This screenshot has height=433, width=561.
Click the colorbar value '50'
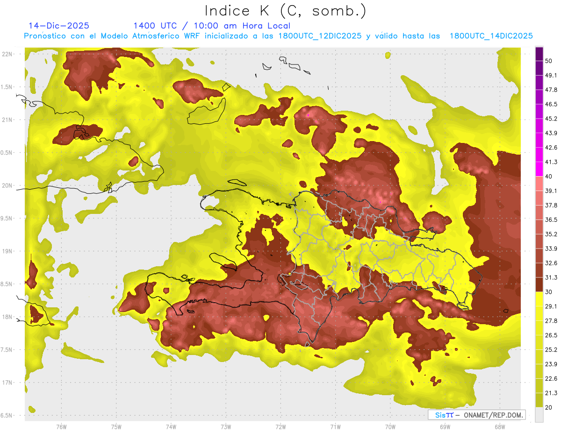(x=549, y=61)
